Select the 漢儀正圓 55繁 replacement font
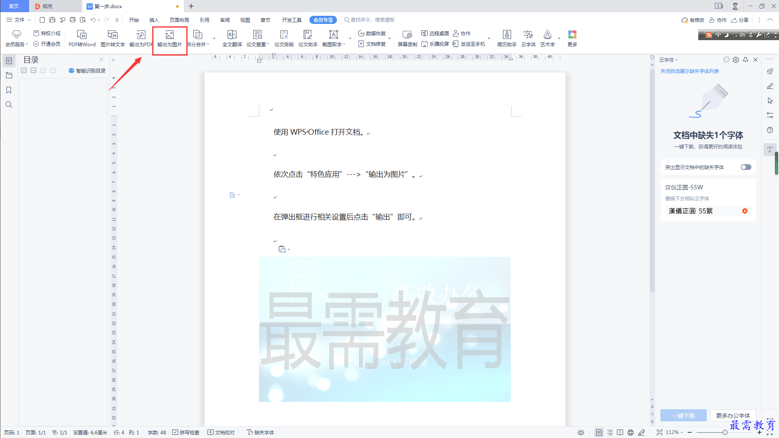Screen dimensions: 779x438 [x=708, y=211]
